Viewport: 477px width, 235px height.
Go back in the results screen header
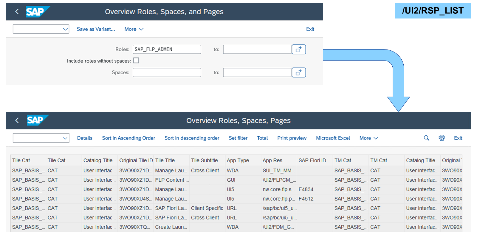(17, 120)
